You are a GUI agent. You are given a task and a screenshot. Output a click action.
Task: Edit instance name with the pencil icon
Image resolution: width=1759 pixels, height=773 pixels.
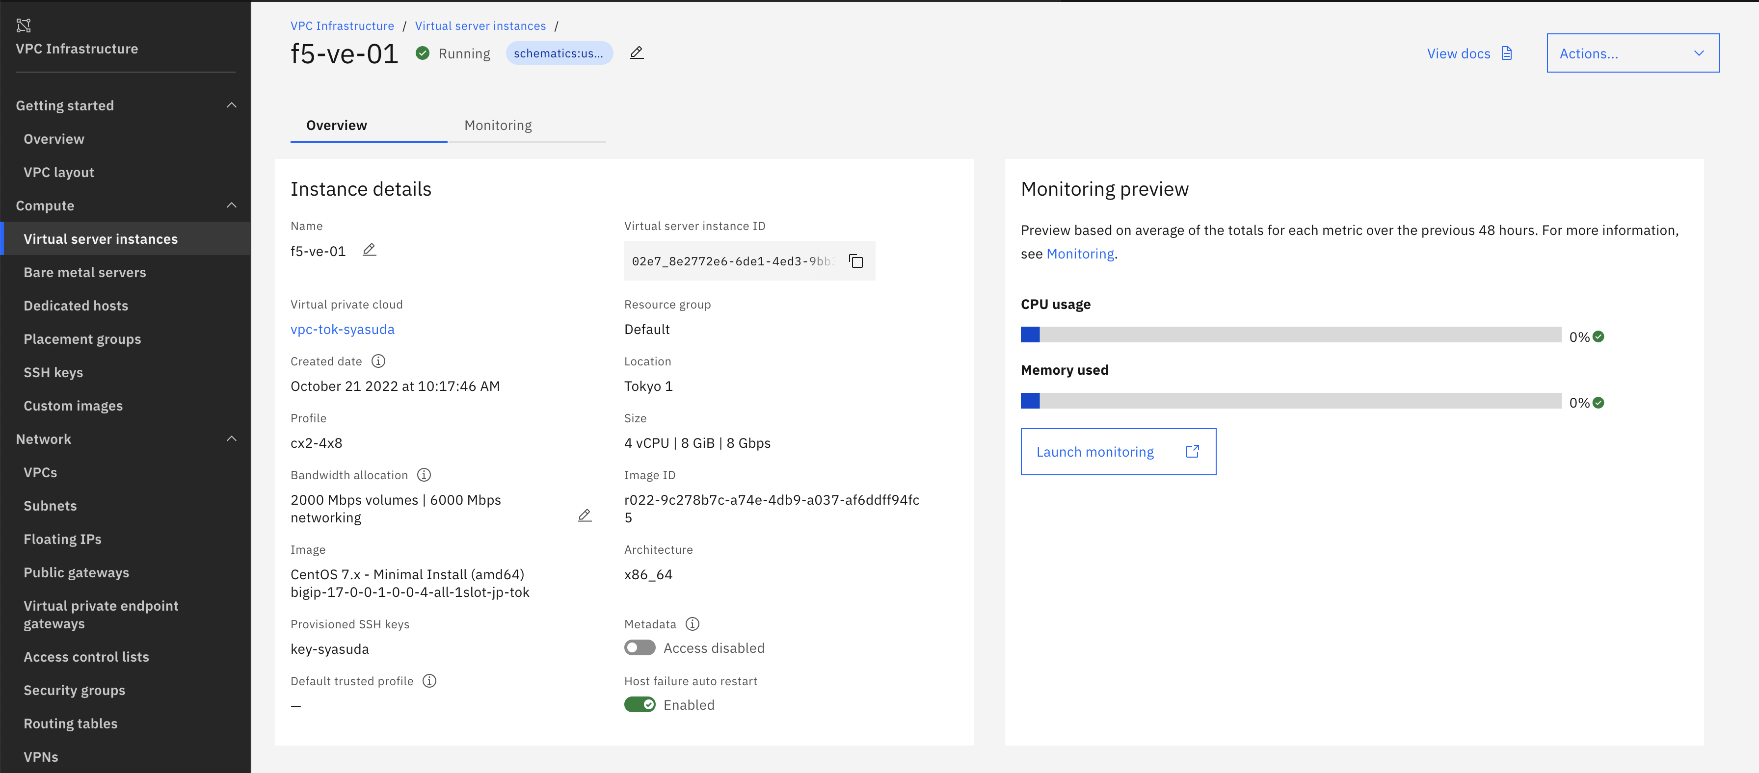tap(369, 250)
